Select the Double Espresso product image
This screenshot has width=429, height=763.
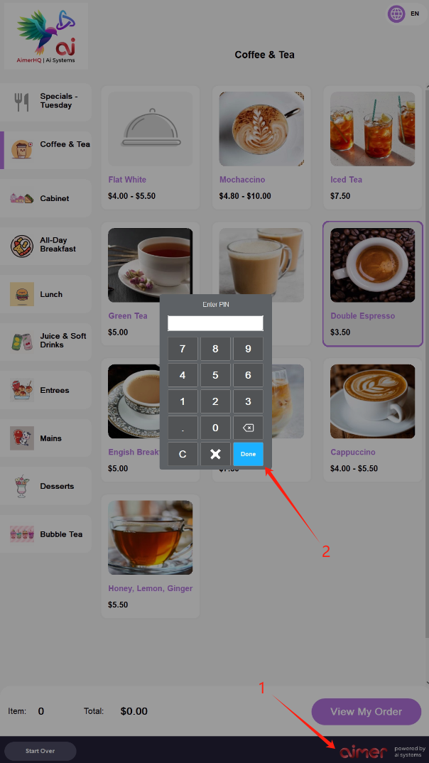click(373, 265)
